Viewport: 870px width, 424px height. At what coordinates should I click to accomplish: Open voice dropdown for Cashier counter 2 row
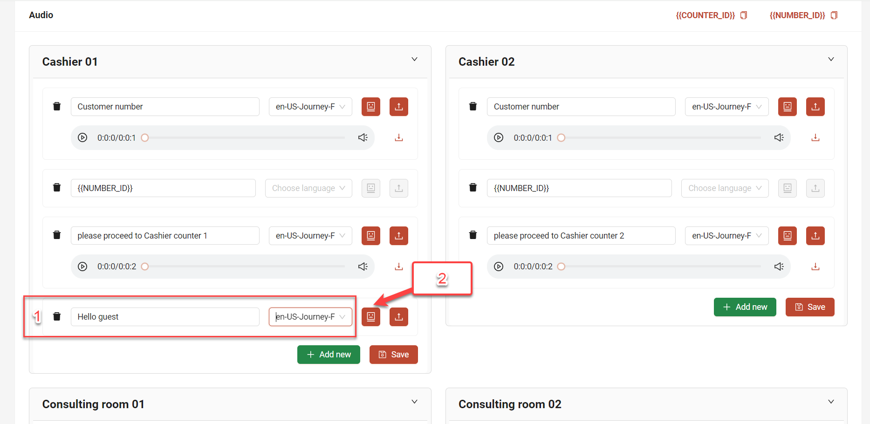(x=727, y=236)
